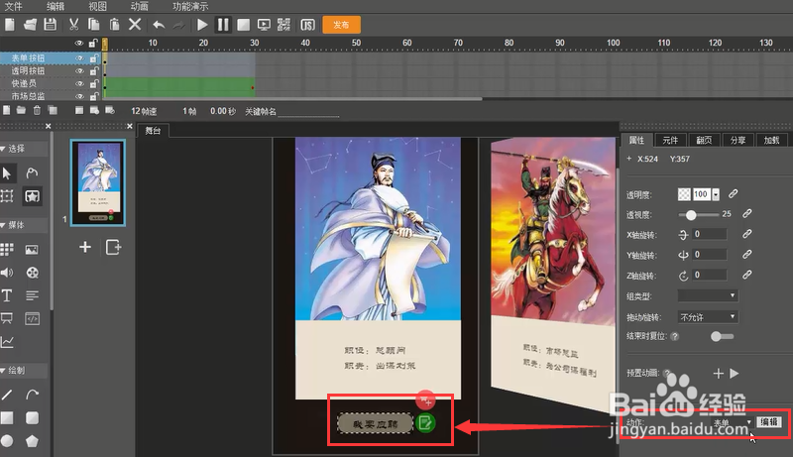Viewport: 793px width, 457px height.
Task: Open QR code preview
Action: pyautogui.click(x=283, y=24)
